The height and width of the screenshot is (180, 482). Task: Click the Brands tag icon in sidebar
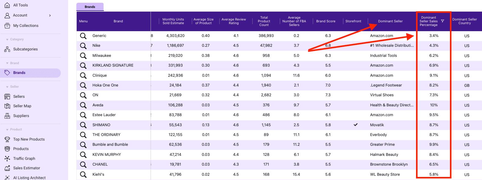click(7, 73)
